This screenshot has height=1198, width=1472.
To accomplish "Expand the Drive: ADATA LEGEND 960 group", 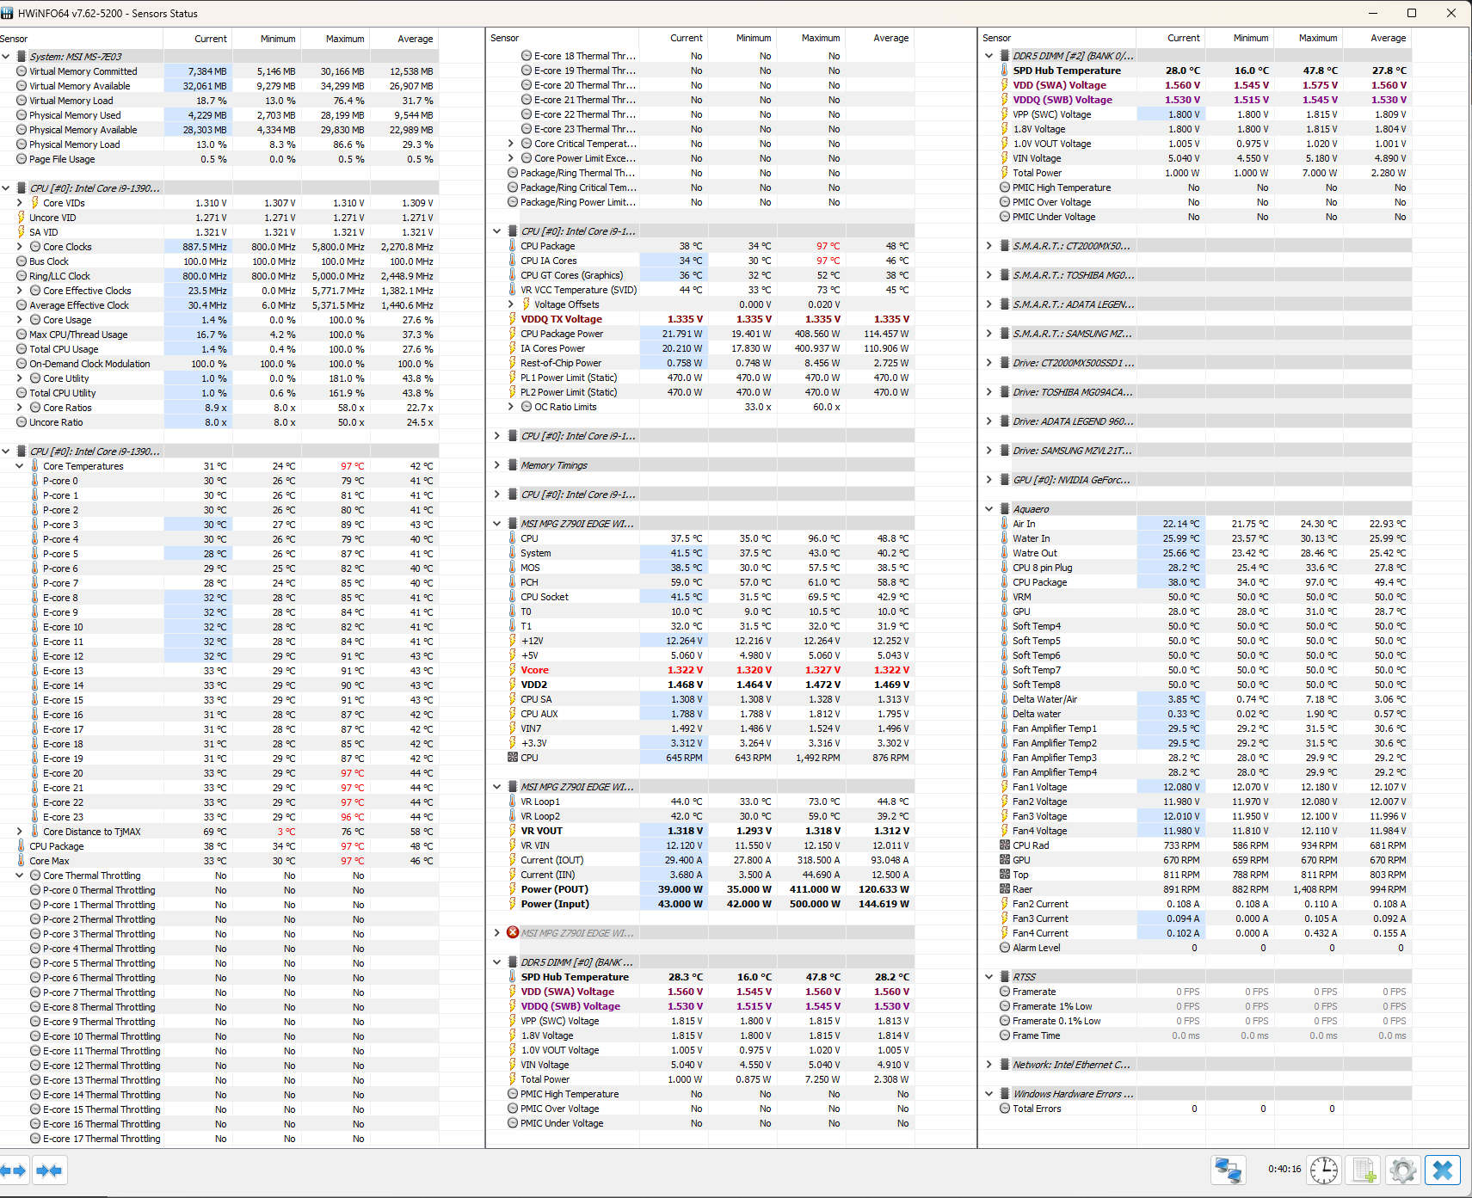I will pos(989,421).
